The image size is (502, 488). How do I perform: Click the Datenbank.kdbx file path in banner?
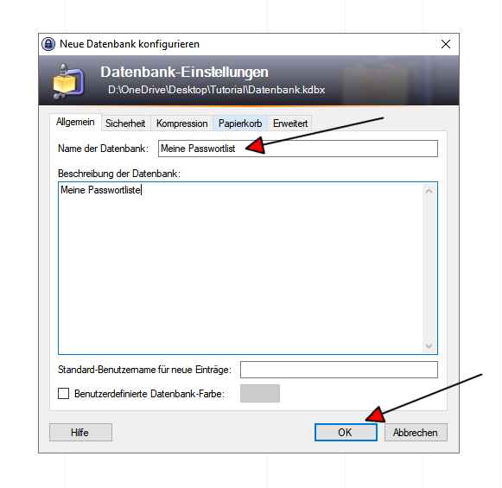216,90
